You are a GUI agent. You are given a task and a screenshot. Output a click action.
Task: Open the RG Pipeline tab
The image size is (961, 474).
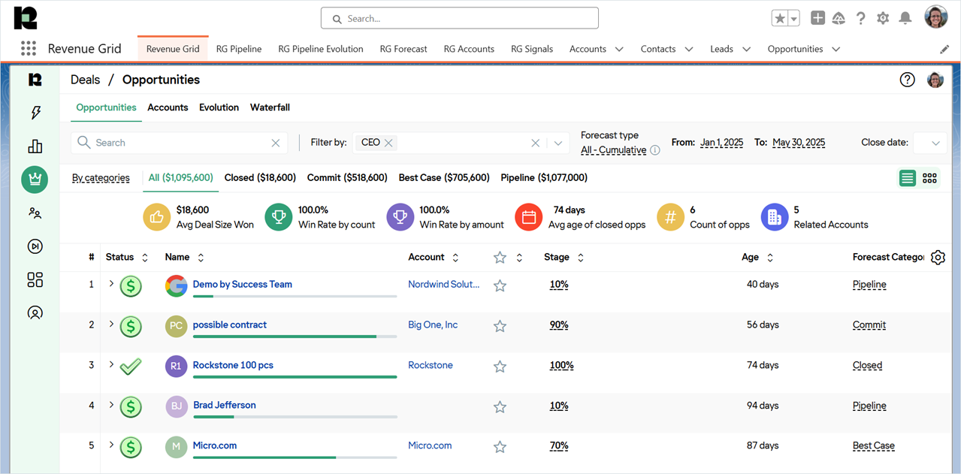pyautogui.click(x=239, y=49)
